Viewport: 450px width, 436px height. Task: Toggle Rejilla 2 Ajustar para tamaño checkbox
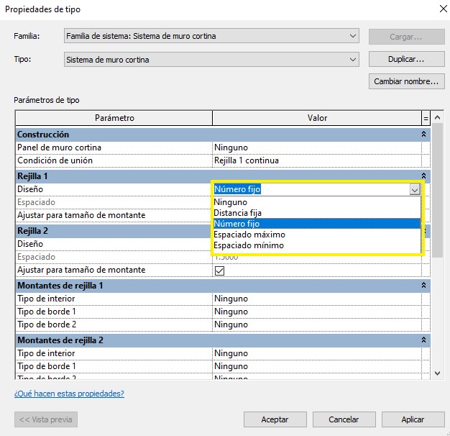pyautogui.click(x=220, y=271)
